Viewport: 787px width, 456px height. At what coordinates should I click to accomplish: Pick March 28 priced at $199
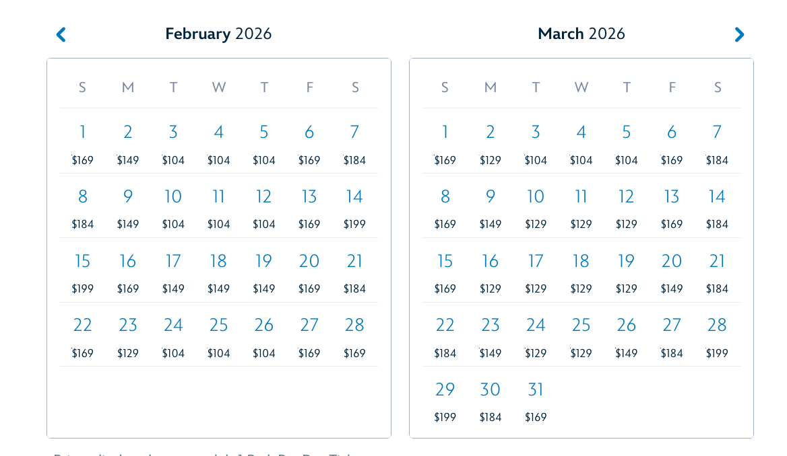pos(717,335)
